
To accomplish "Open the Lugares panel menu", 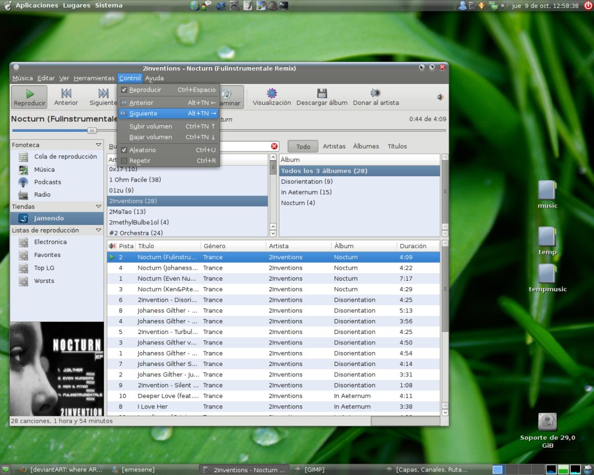I will 77,5.
